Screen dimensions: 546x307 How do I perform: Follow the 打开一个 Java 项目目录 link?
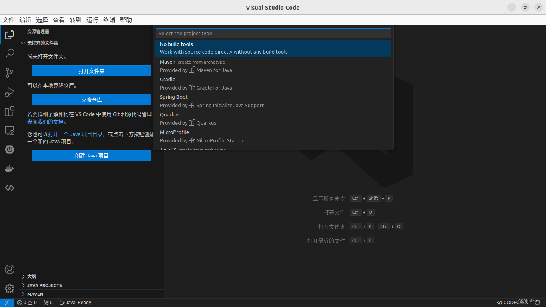pyautogui.click(x=75, y=134)
